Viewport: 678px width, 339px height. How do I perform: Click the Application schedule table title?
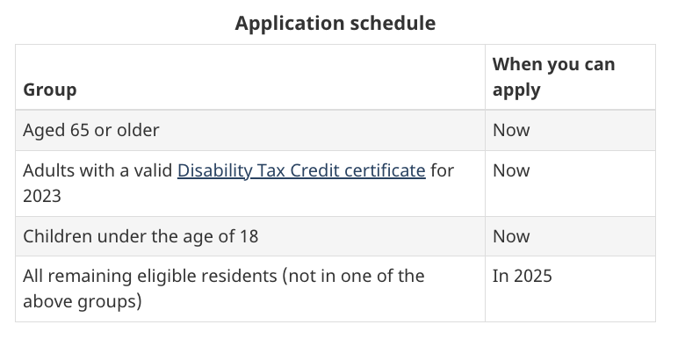(335, 23)
